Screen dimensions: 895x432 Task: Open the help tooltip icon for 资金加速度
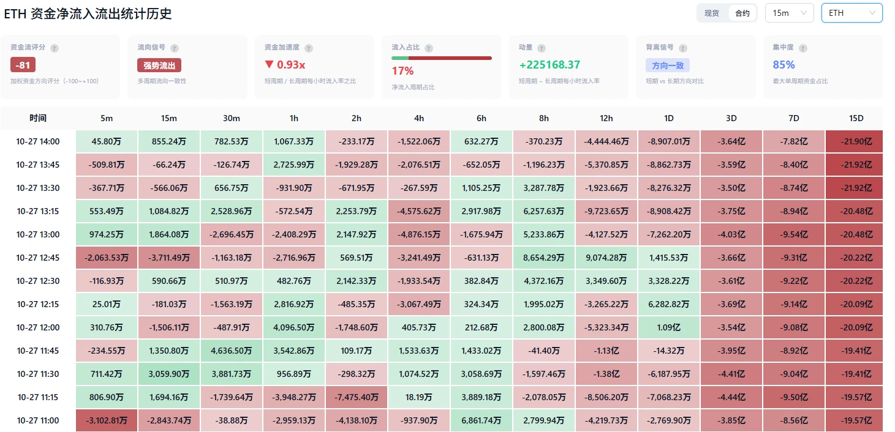click(x=309, y=48)
